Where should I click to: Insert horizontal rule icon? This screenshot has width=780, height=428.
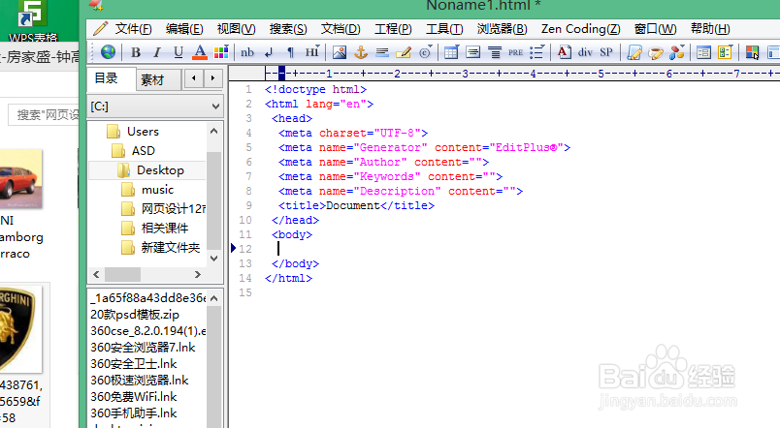coord(382,52)
